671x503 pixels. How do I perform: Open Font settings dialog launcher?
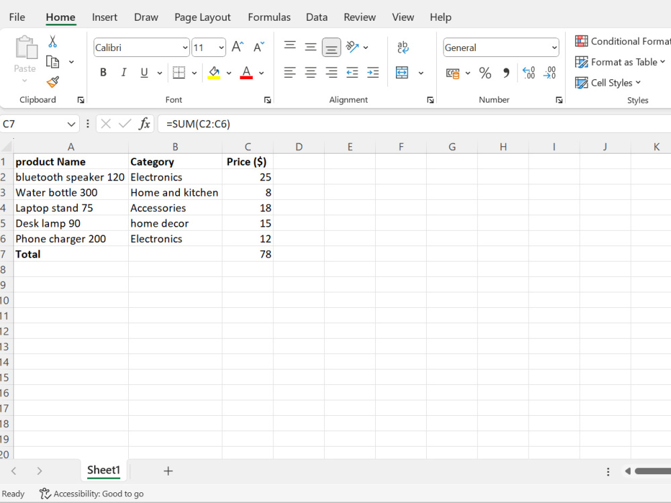pos(268,100)
